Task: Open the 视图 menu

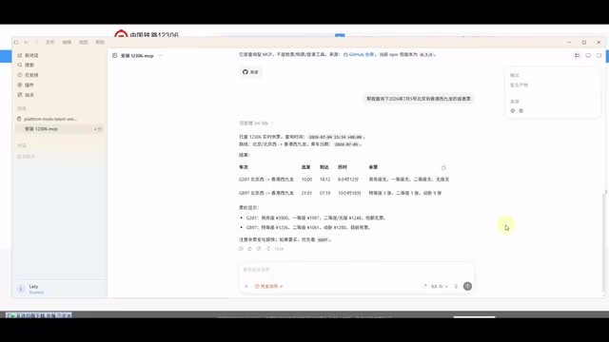Action: click(x=84, y=42)
